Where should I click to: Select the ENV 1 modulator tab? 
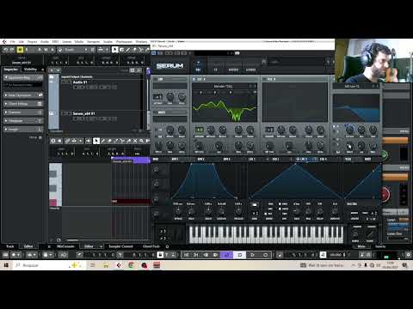(x=175, y=159)
